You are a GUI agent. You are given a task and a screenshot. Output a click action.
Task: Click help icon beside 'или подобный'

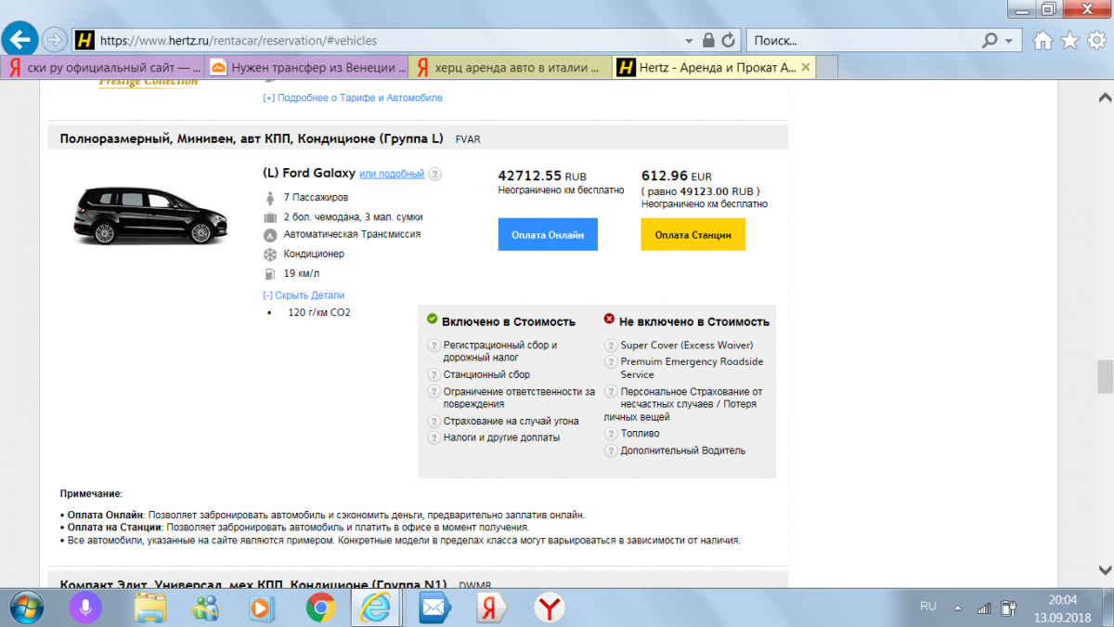click(435, 174)
